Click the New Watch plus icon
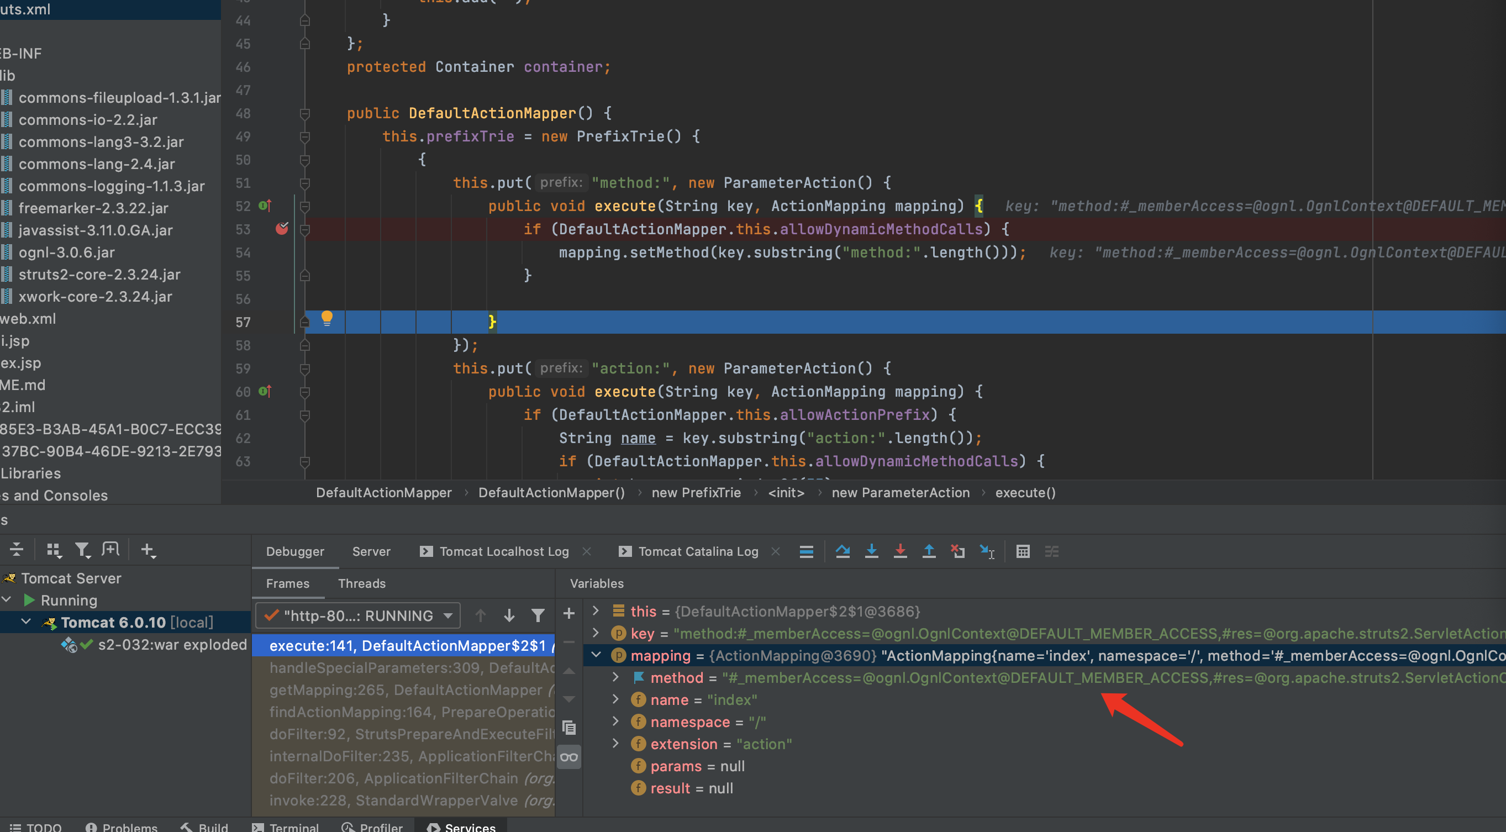The width and height of the screenshot is (1506, 832). tap(568, 613)
